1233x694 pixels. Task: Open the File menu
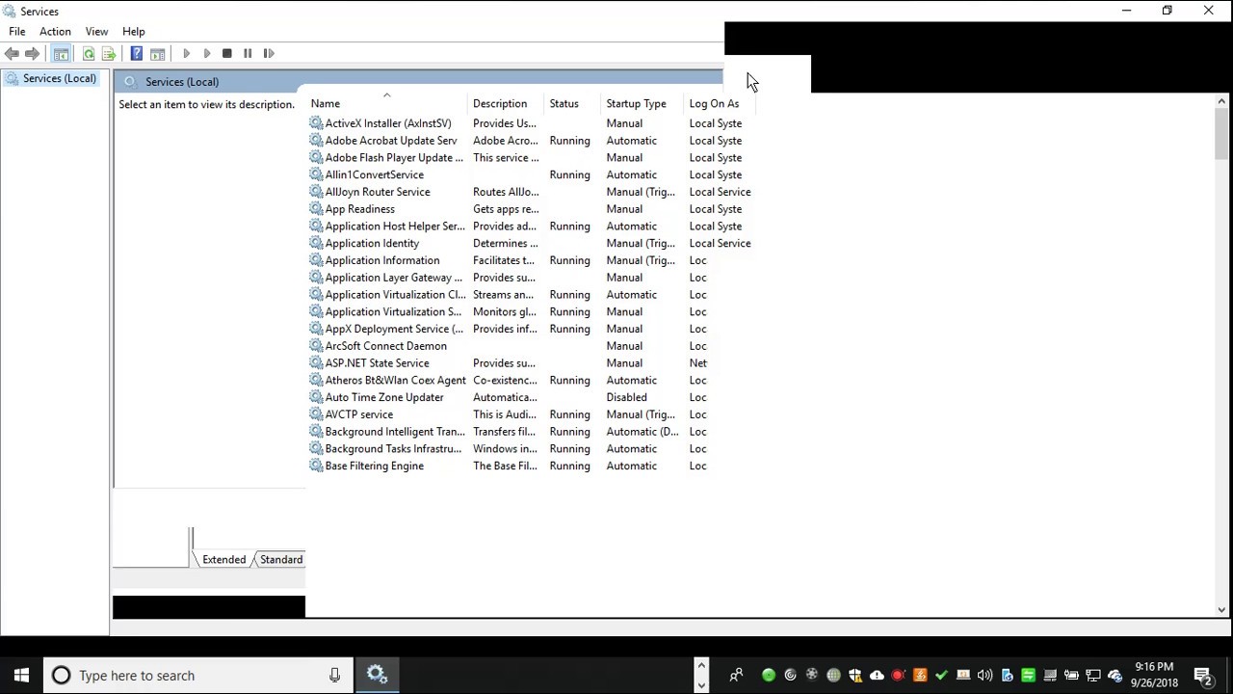click(17, 32)
